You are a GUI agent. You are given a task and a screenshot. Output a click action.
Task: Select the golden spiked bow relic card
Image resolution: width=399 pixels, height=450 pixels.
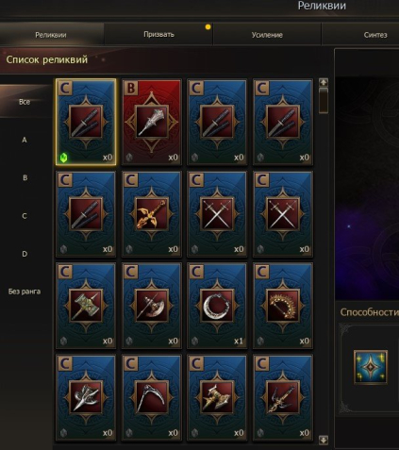283,306
